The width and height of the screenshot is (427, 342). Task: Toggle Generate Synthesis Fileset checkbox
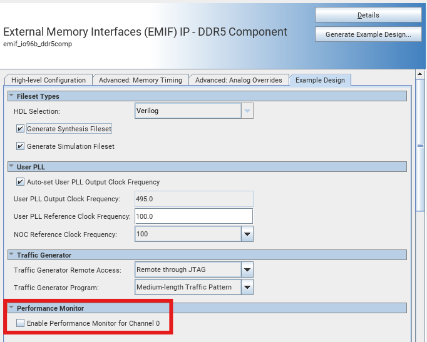21,129
